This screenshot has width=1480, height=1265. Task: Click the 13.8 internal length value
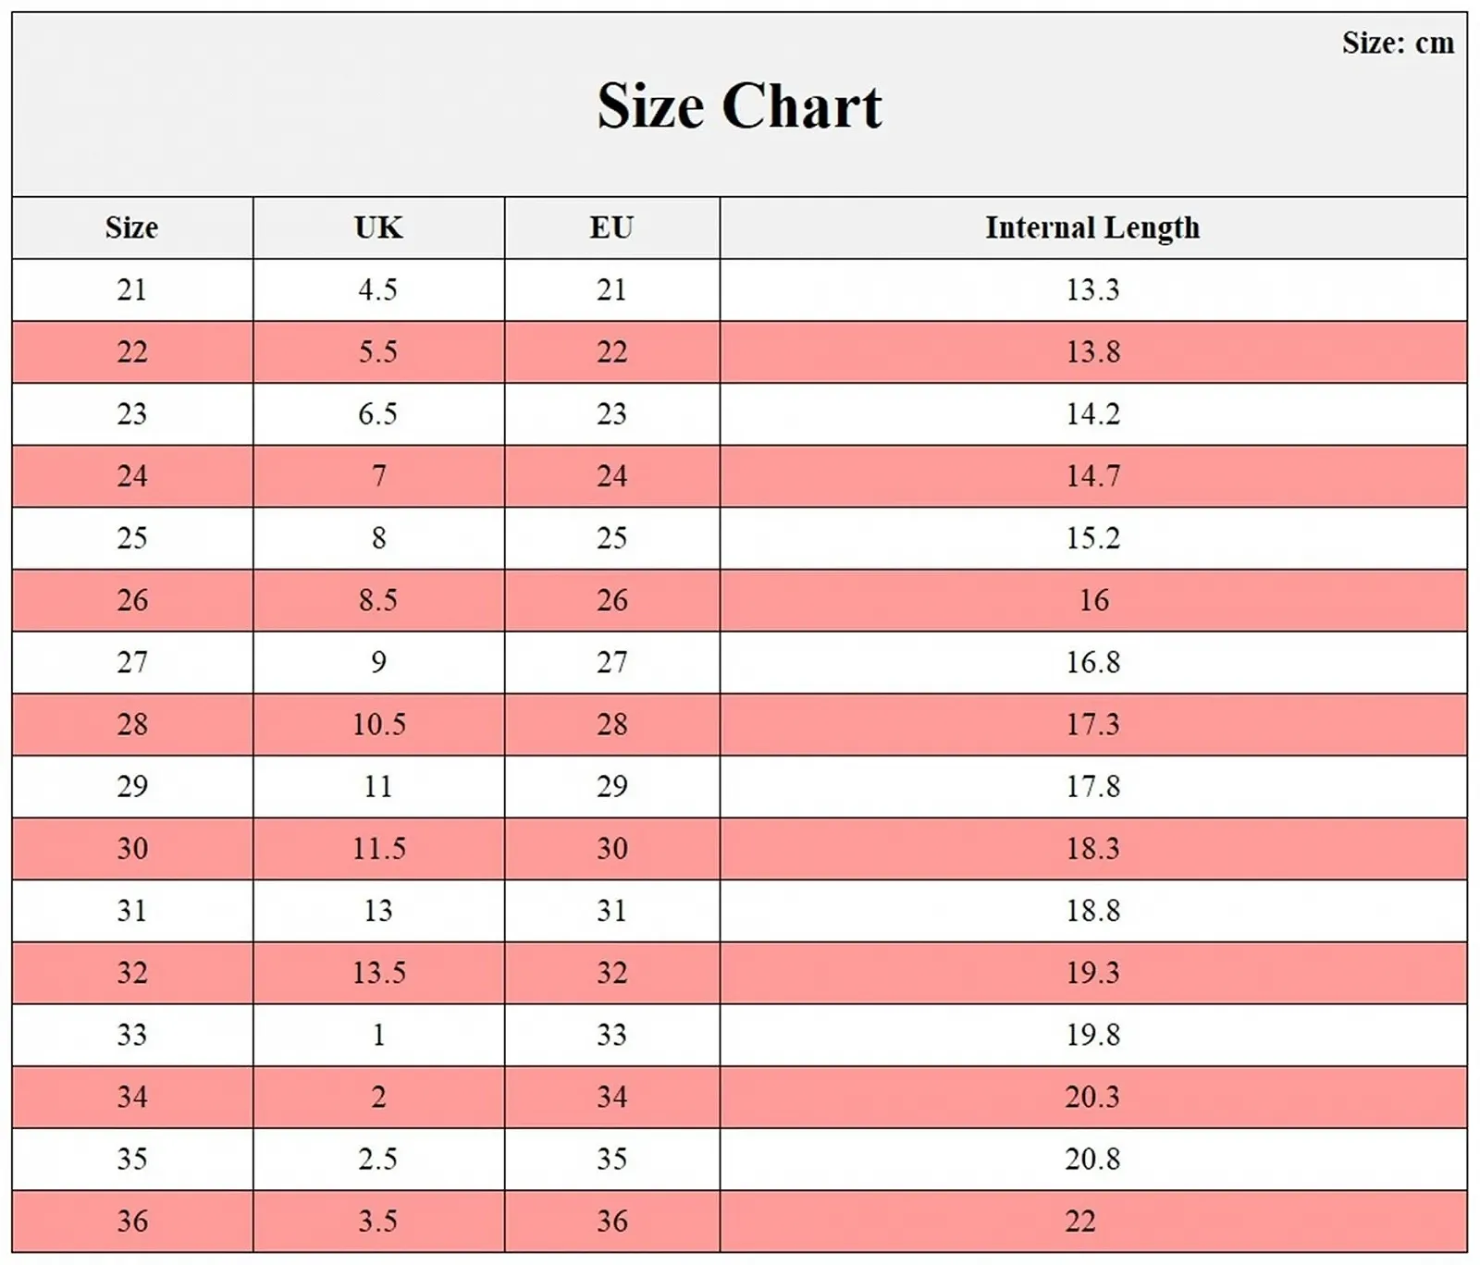coord(1092,352)
